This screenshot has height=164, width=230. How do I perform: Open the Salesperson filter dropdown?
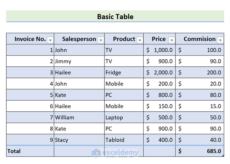[101, 40]
